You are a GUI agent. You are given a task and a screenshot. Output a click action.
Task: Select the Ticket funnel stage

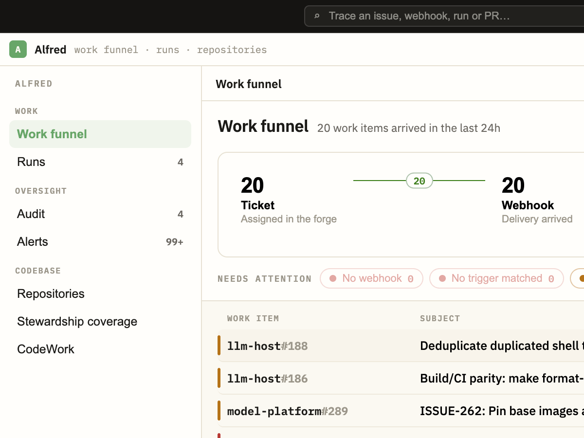(289, 200)
